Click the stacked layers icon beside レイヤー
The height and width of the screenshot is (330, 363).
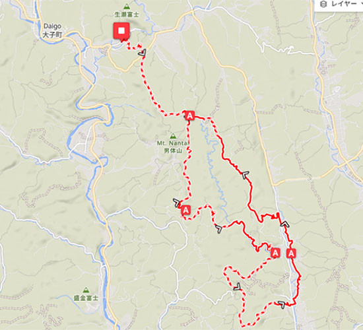[x=323, y=4]
